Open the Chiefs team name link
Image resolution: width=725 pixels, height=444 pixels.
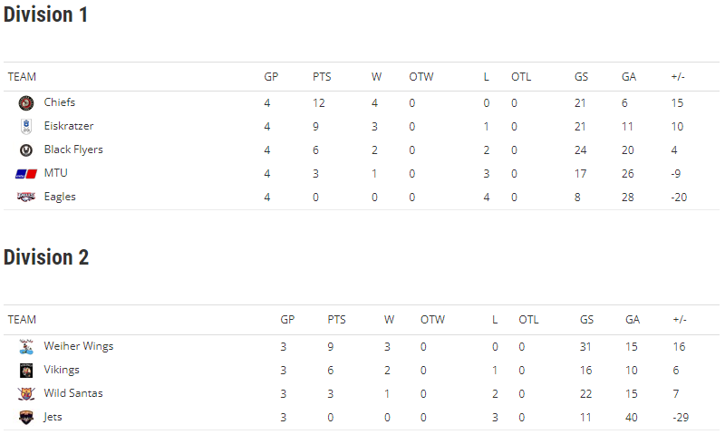[59, 102]
